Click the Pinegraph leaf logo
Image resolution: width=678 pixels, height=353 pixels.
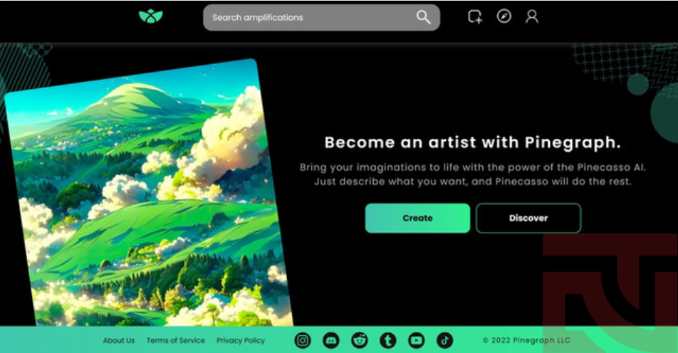click(151, 16)
